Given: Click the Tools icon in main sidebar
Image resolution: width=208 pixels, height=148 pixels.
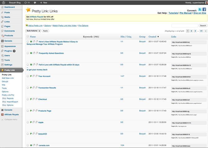Looking at the screenshot, I should 2,60.
